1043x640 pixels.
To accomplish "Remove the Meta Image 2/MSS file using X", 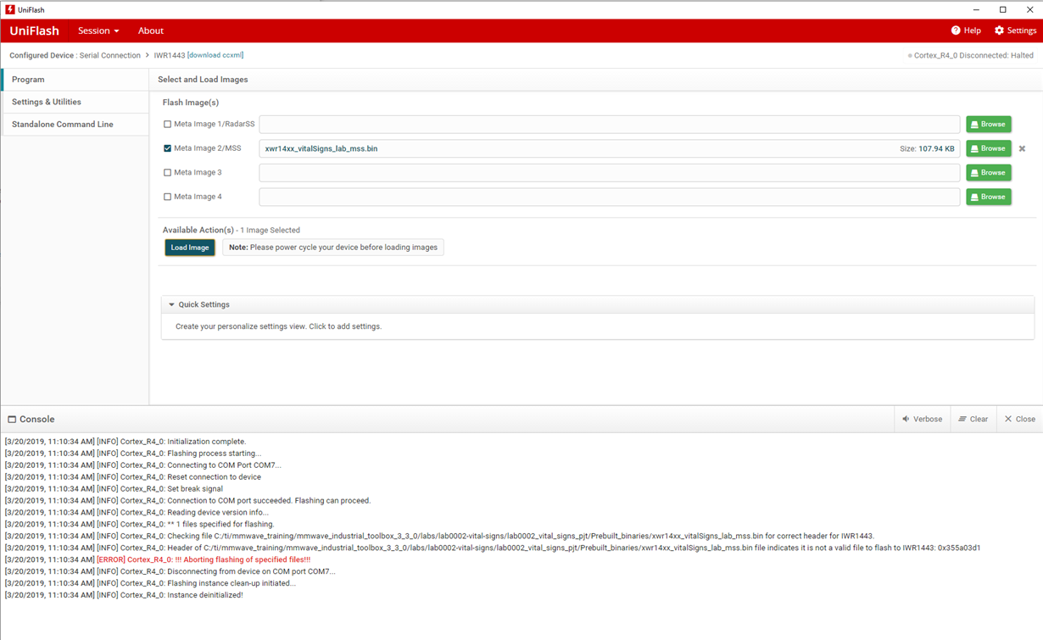I will point(1022,149).
